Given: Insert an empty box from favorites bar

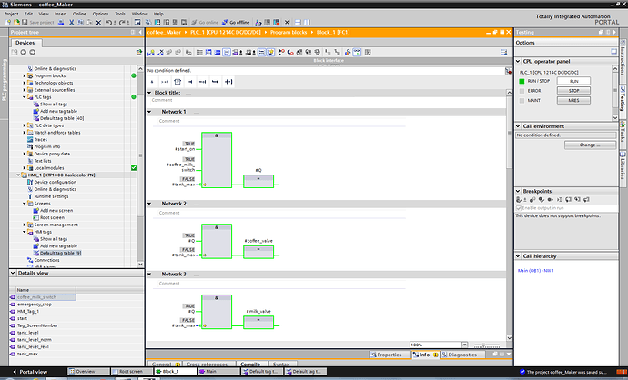Looking at the screenshot, I should click(x=177, y=82).
